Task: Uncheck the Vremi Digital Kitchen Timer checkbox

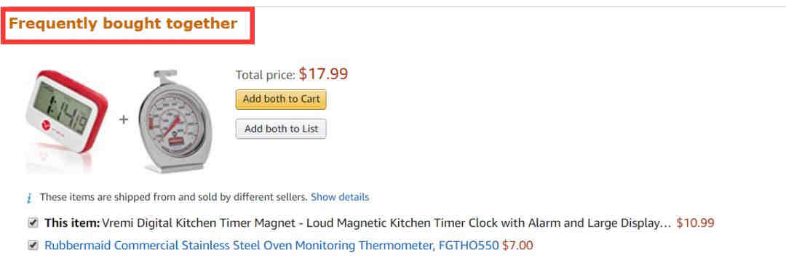Action: point(33,223)
